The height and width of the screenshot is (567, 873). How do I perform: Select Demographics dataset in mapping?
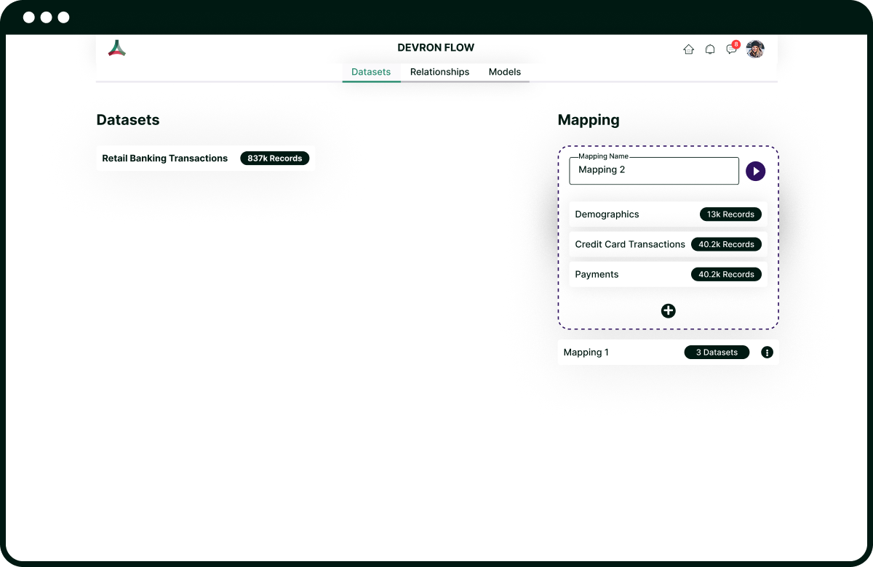[x=668, y=214]
